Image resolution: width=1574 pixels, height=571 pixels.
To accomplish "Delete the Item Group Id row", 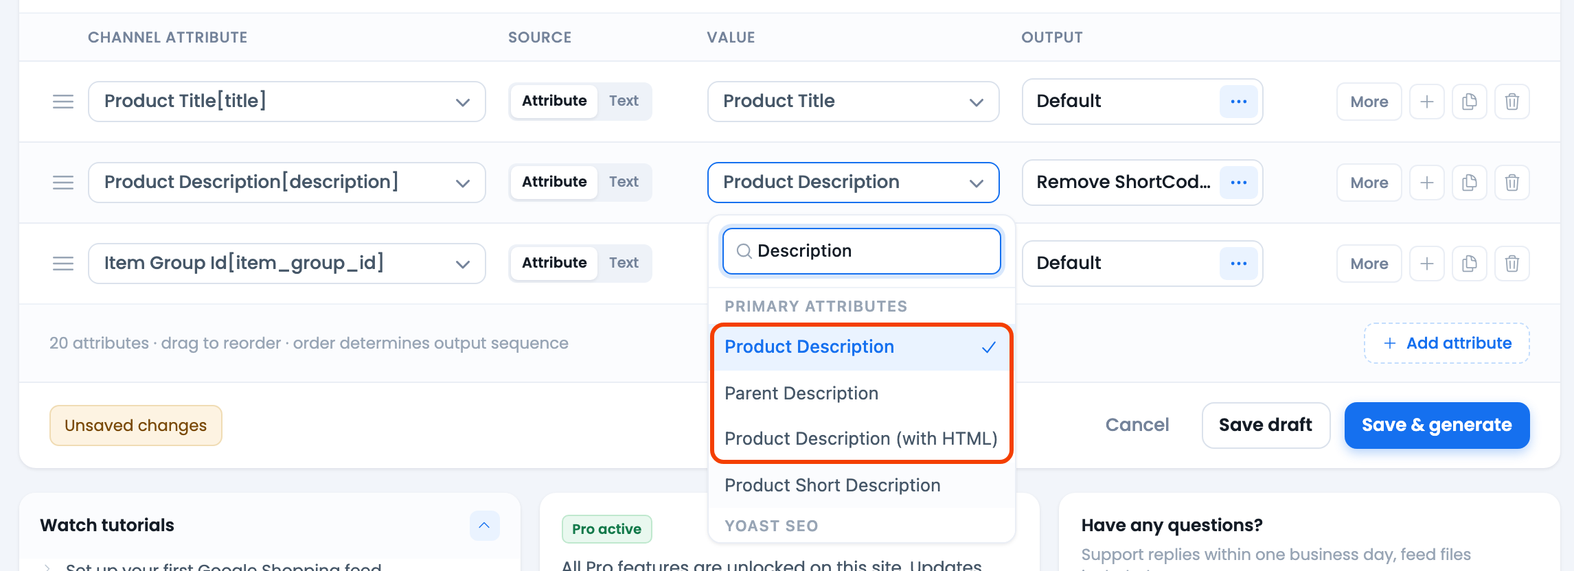I will pyautogui.click(x=1512, y=264).
